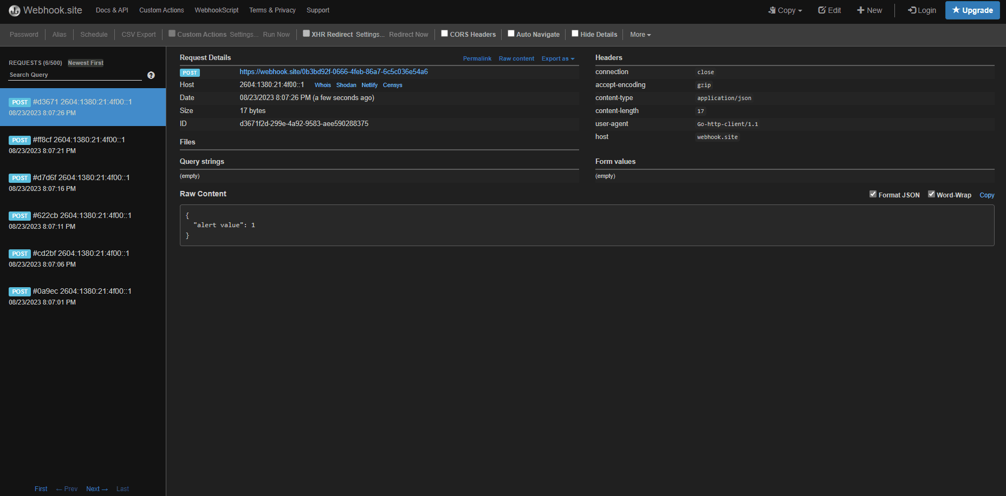Click the webhook URL link
Image resolution: width=1006 pixels, height=496 pixels.
pyautogui.click(x=334, y=72)
